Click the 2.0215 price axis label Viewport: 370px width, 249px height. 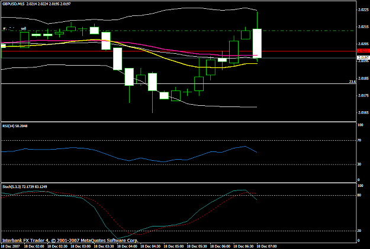click(x=363, y=27)
